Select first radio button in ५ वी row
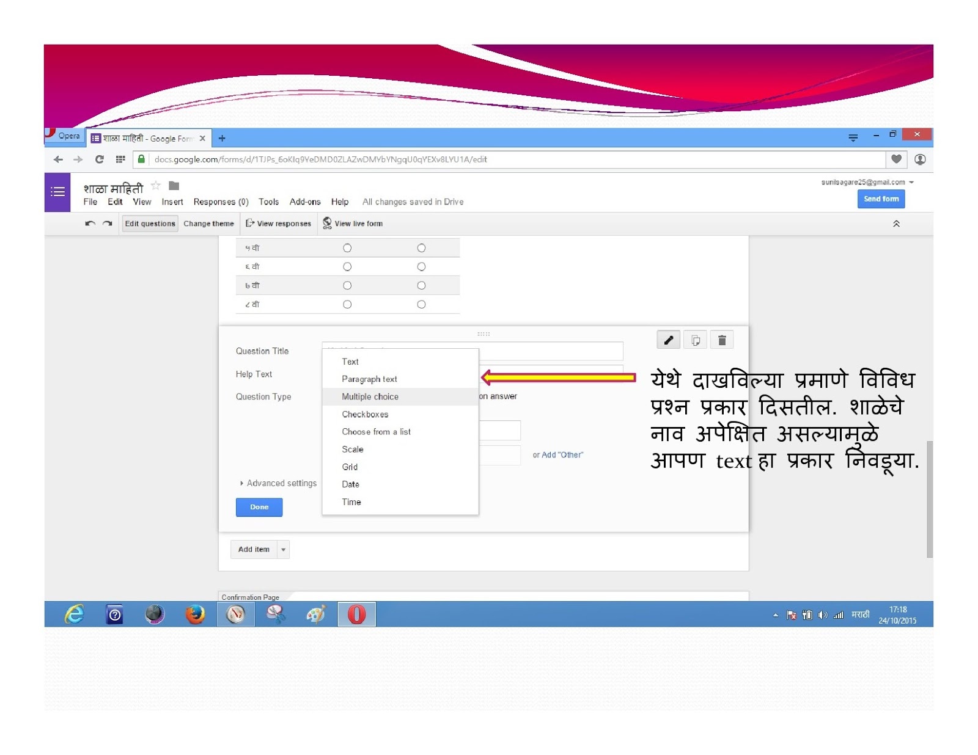 (x=347, y=248)
